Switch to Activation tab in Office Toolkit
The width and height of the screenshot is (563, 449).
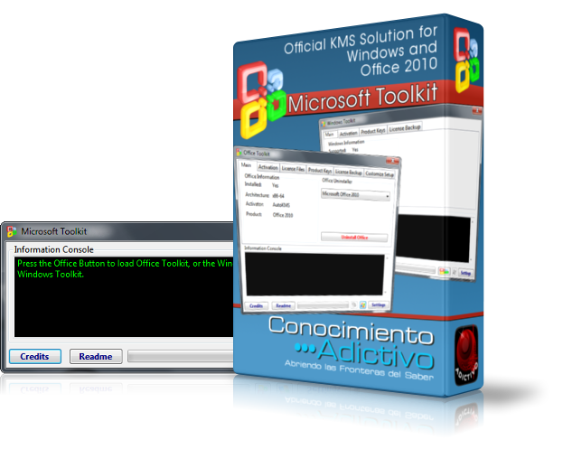pos(267,167)
